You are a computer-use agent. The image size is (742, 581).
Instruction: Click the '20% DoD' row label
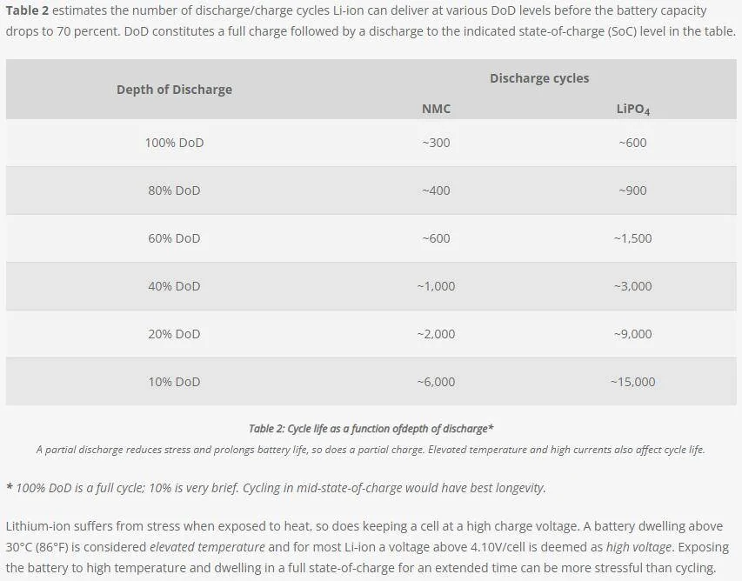pyautogui.click(x=174, y=334)
